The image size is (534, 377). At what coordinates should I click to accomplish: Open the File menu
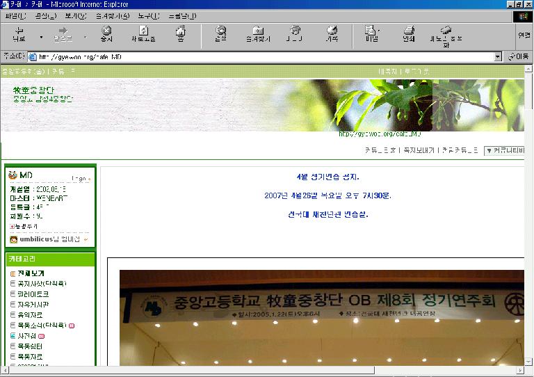click(x=15, y=15)
